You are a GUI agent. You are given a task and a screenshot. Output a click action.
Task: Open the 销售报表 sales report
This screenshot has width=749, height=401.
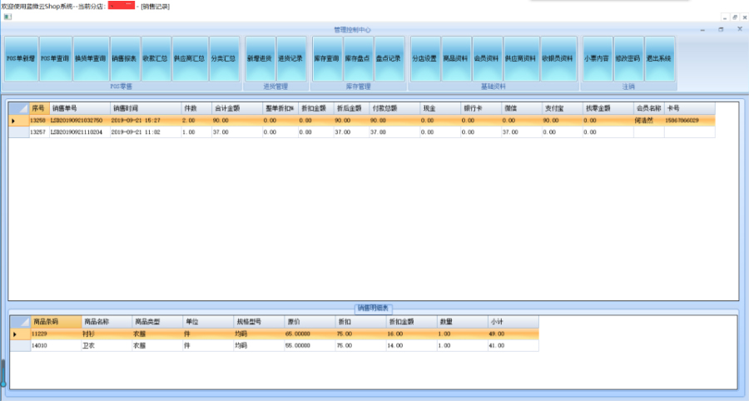[x=124, y=59]
